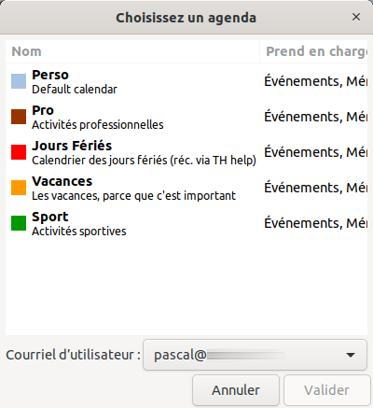Open the Courriel d'utilisateur dropdown arrow

click(351, 355)
